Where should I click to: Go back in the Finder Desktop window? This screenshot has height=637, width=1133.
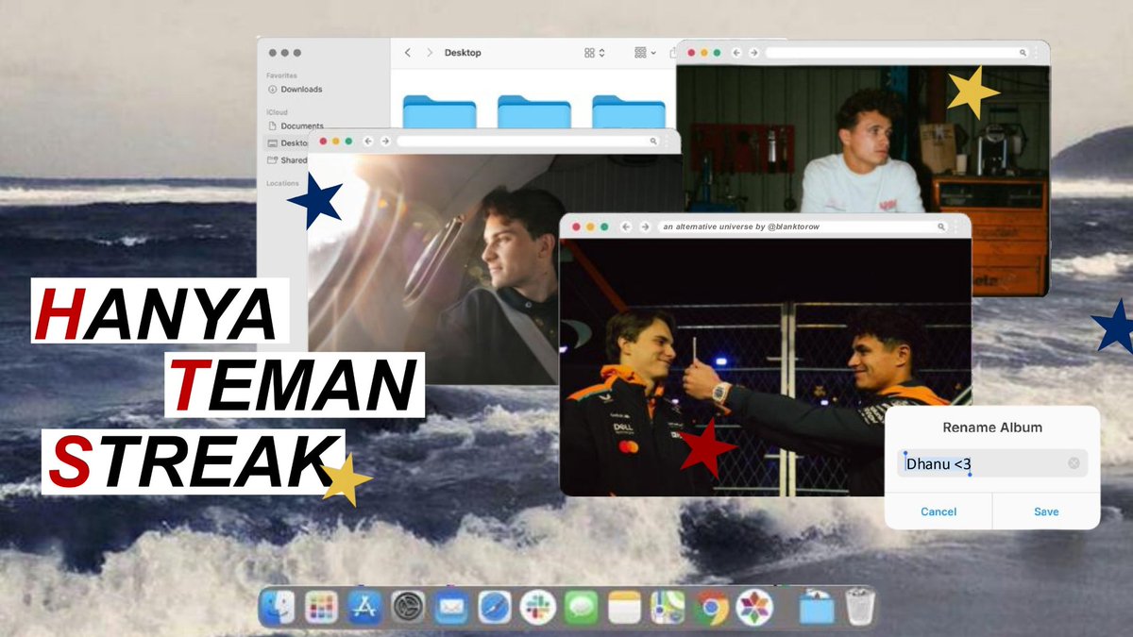point(408,53)
